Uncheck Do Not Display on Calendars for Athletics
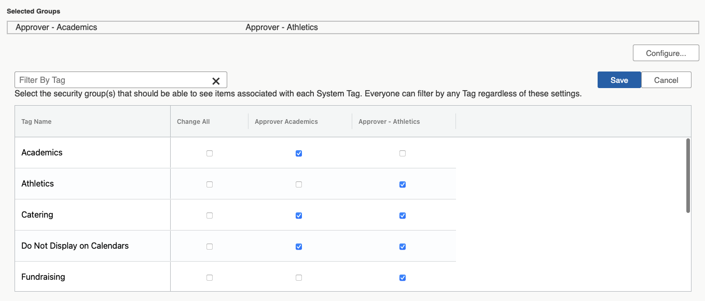The image size is (705, 301). click(x=402, y=247)
